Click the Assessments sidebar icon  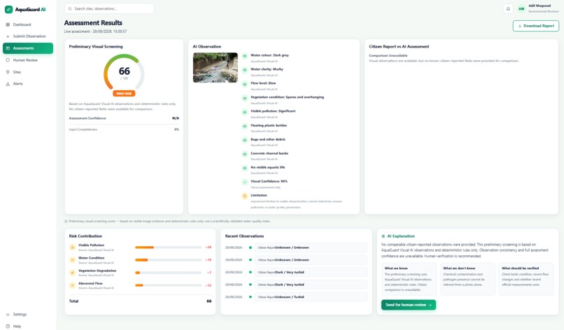pyautogui.click(x=8, y=48)
